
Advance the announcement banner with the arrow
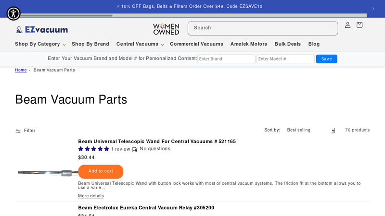click(373, 9)
